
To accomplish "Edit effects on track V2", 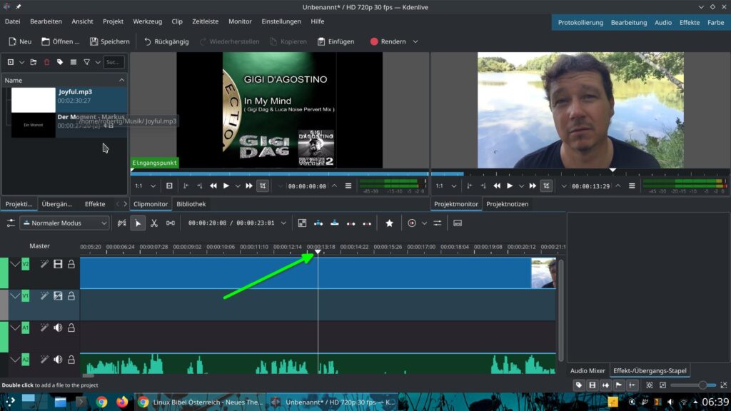I will 44,264.
